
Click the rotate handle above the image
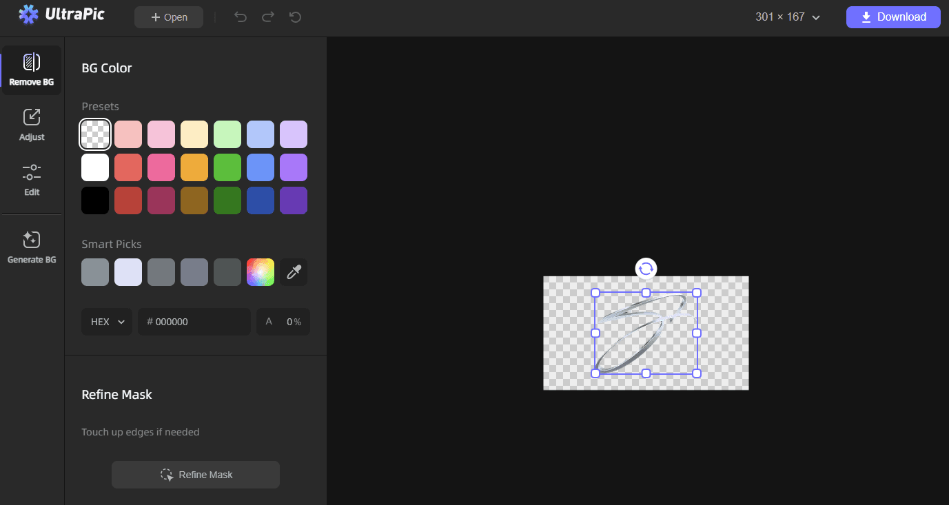coord(645,268)
